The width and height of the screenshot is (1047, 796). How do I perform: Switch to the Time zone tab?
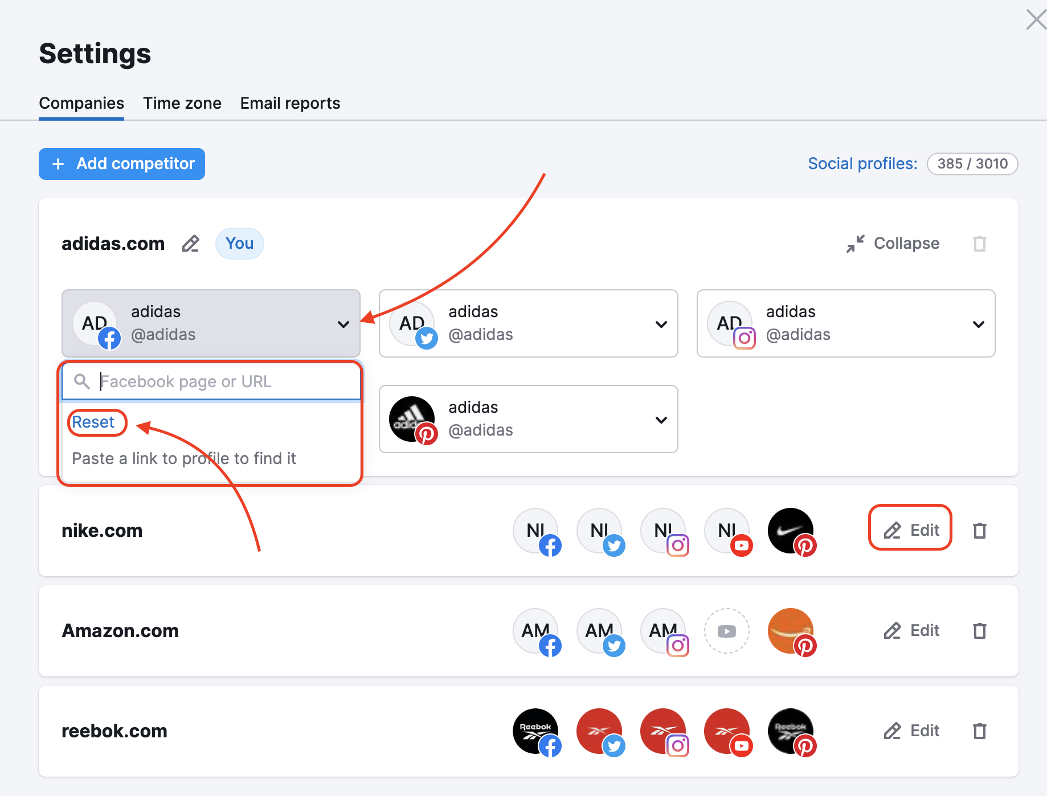click(x=182, y=103)
